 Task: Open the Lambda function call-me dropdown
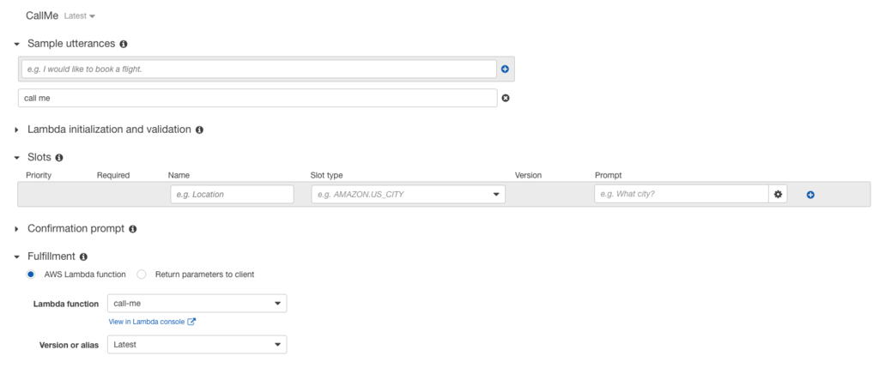coord(197,304)
